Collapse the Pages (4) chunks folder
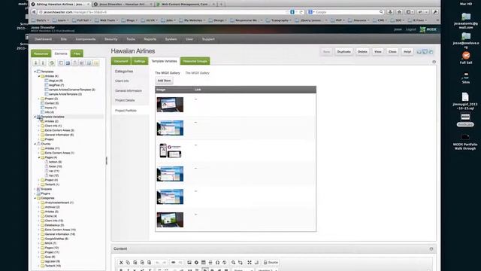This screenshot has width=481, height=271. point(39,157)
